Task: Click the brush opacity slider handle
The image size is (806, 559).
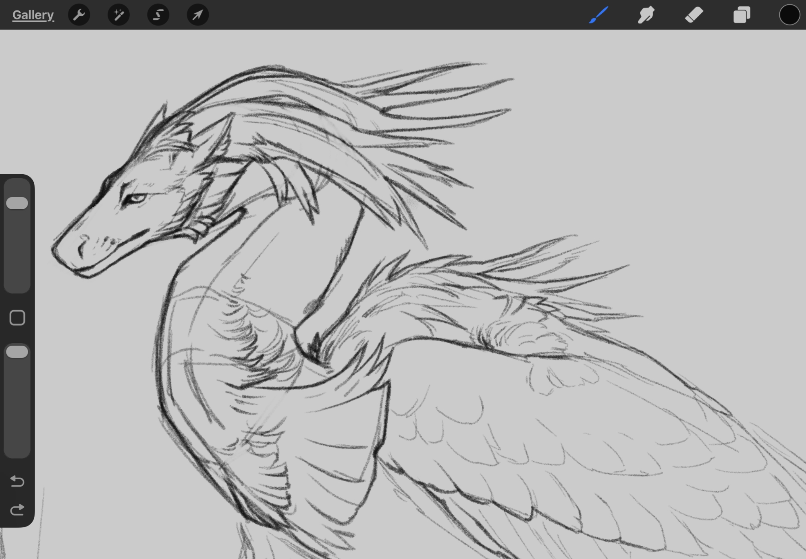Action: pyautogui.click(x=17, y=352)
